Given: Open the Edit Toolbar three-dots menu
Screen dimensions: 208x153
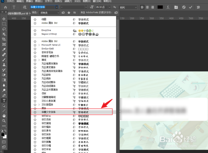Looking at the screenshot, I should coord(4,126).
